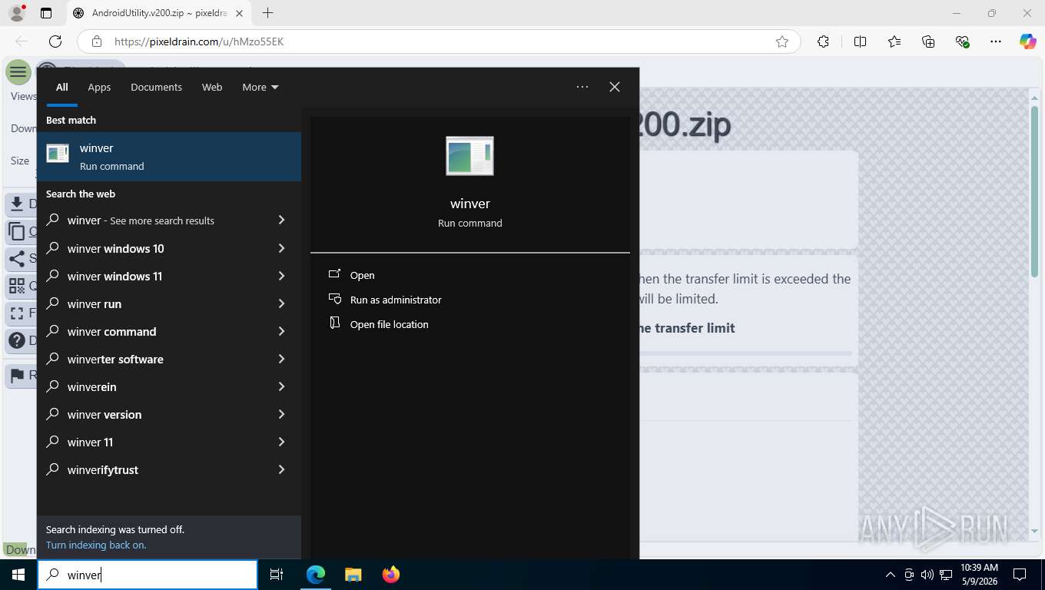Choose Run as administrator for winver
This screenshot has height=590, width=1045.
396,300
